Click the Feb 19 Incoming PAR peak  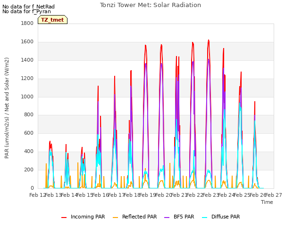[x=146, y=46]
